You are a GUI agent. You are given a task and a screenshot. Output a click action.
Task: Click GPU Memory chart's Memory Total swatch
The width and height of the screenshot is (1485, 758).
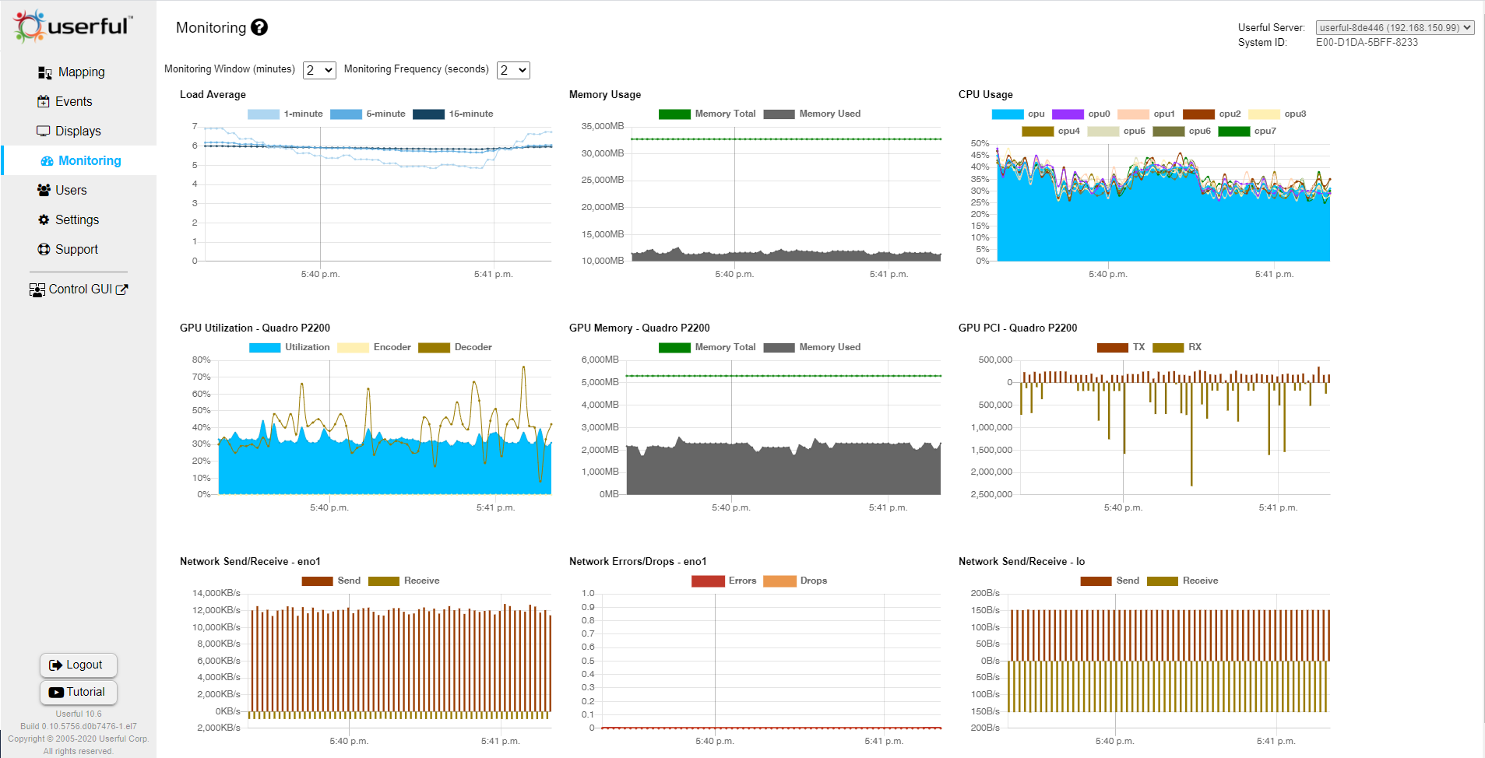click(674, 347)
